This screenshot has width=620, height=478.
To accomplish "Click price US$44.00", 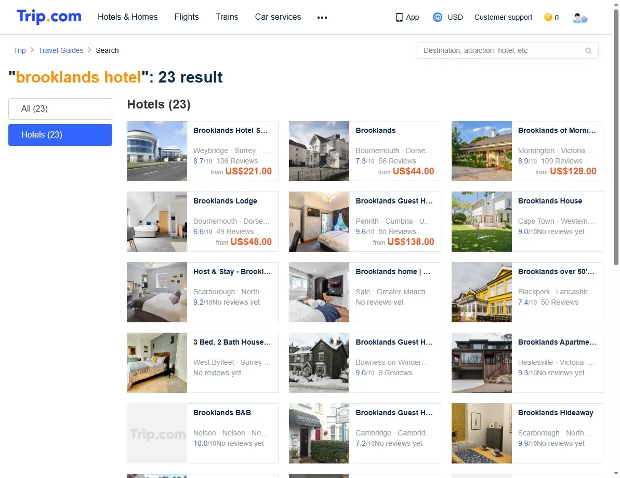I will [x=413, y=171].
